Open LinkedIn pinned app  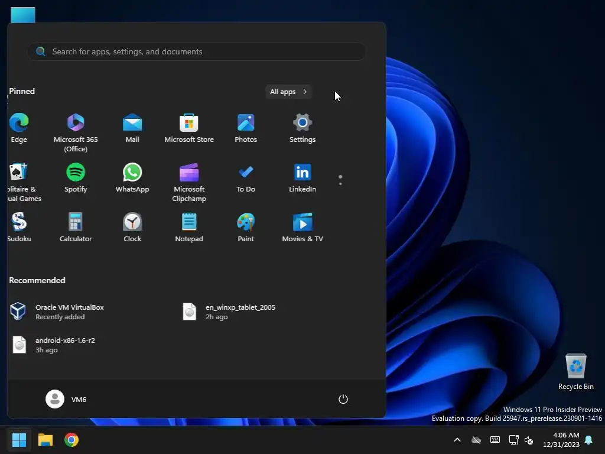[302, 178]
